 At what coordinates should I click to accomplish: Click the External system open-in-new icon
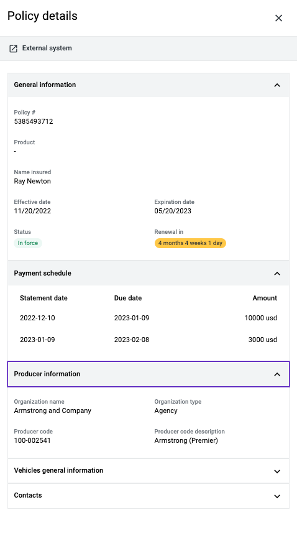point(13,49)
